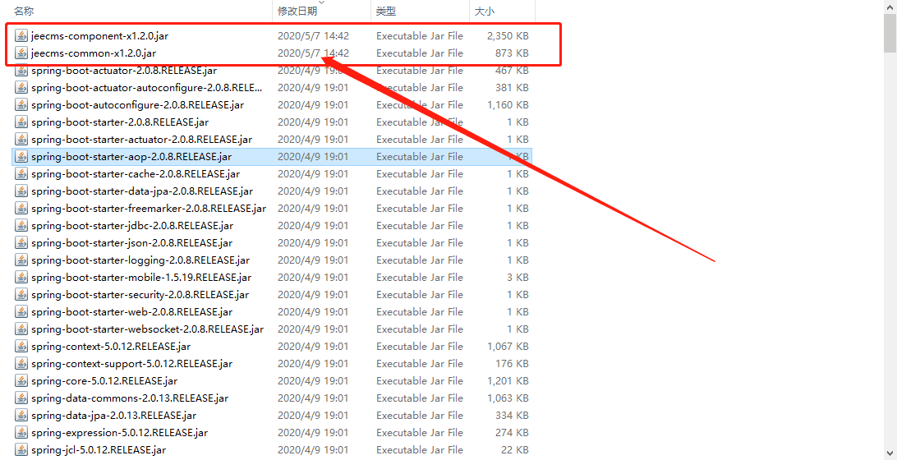Click the 2,350 KB size value
The image size is (897, 460).
point(508,36)
